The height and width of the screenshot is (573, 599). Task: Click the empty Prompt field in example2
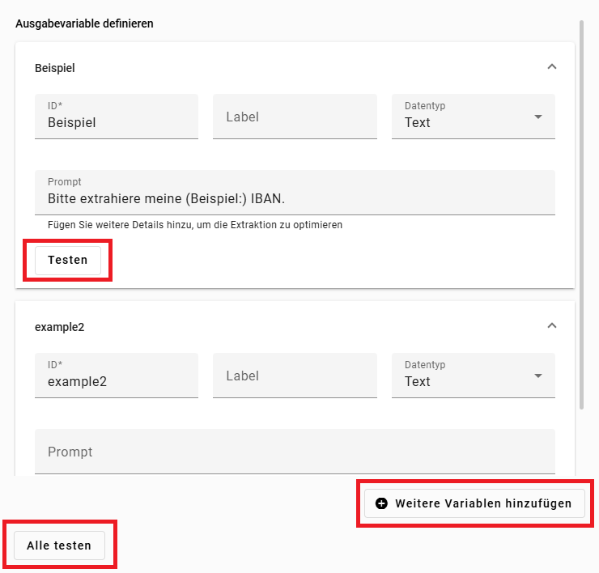coord(295,452)
